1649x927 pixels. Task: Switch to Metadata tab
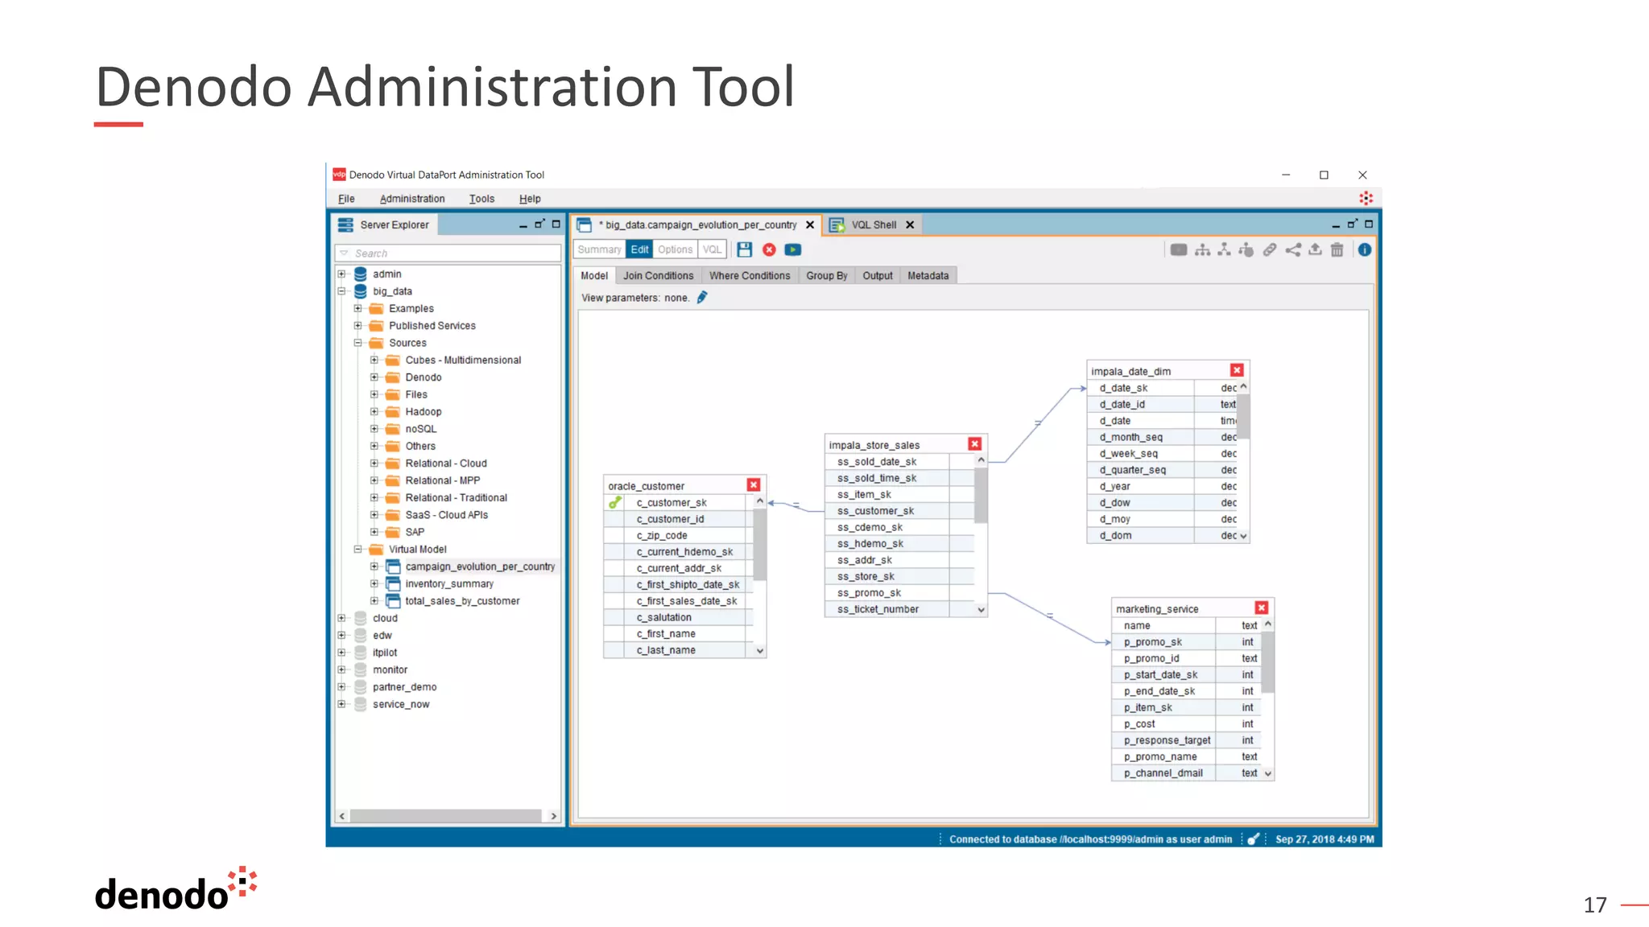[x=928, y=276]
